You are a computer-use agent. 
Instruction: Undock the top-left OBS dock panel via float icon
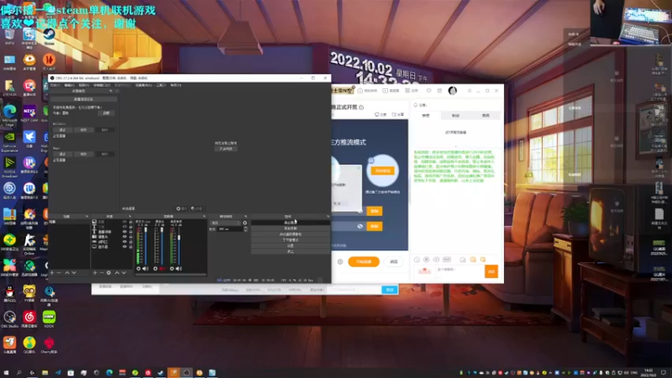111,91
